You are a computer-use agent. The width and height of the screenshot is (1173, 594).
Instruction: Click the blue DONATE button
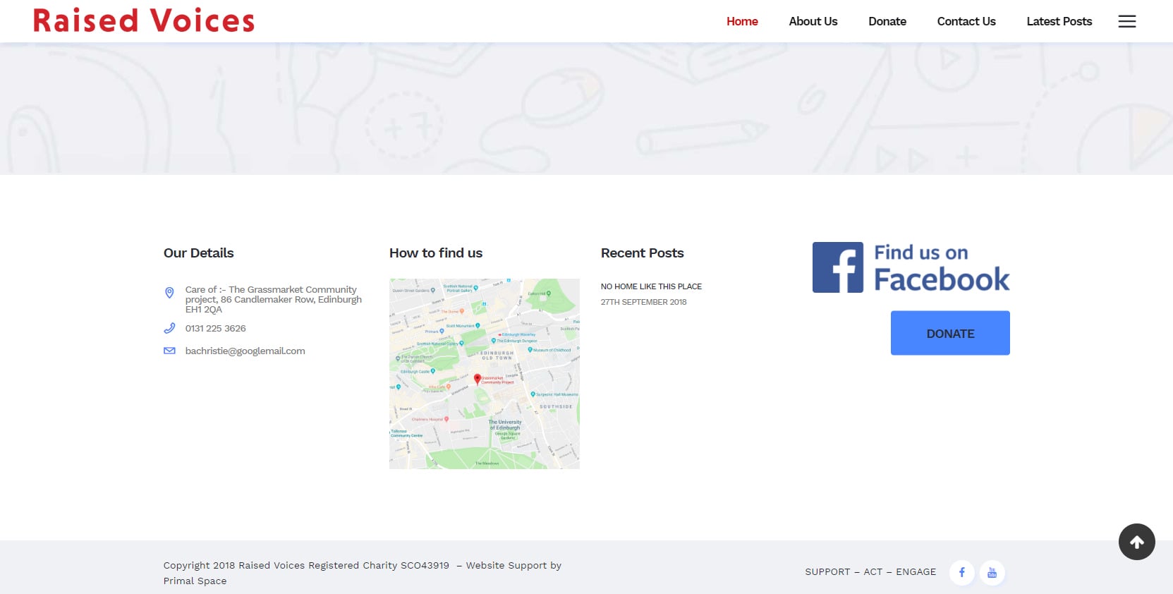(x=950, y=333)
